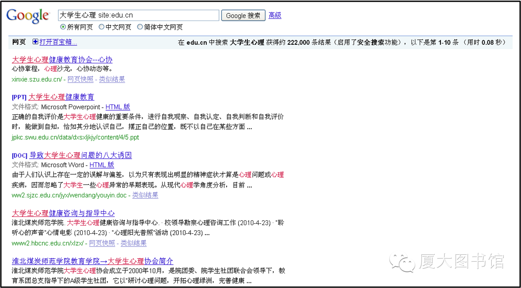Image resolution: width=521 pixels, height=288 pixels.
Task: Click the URL text xinxie.szu.edu.cn/
Action: click(37, 79)
